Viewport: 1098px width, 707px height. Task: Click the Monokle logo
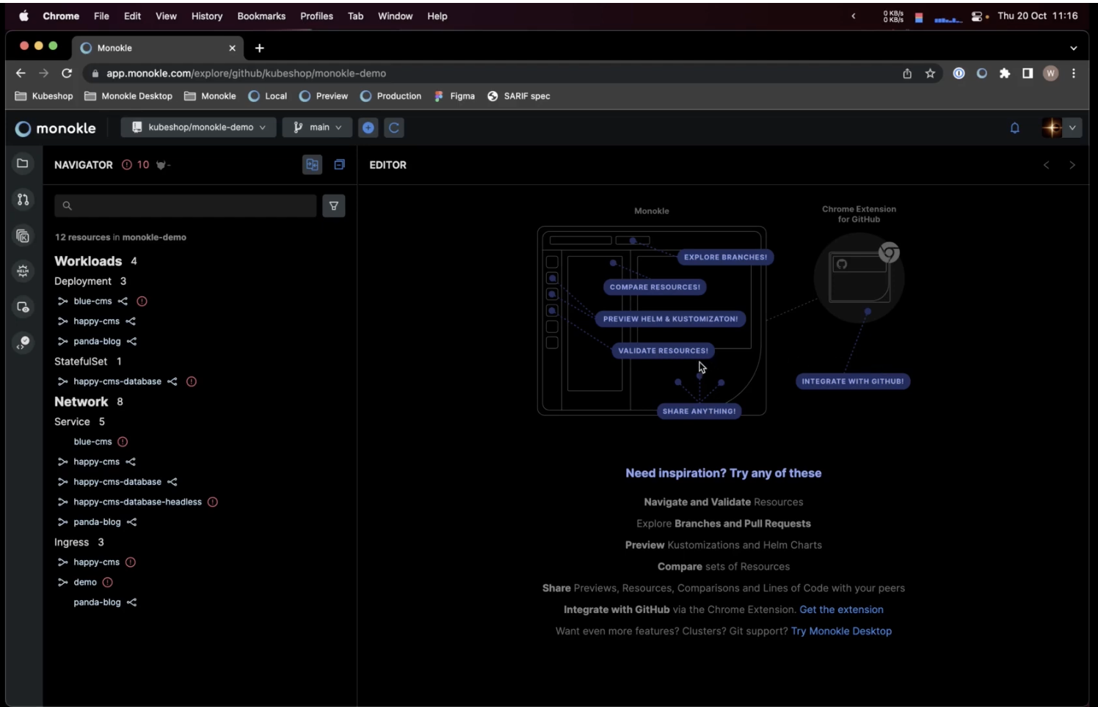pyautogui.click(x=56, y=128)
